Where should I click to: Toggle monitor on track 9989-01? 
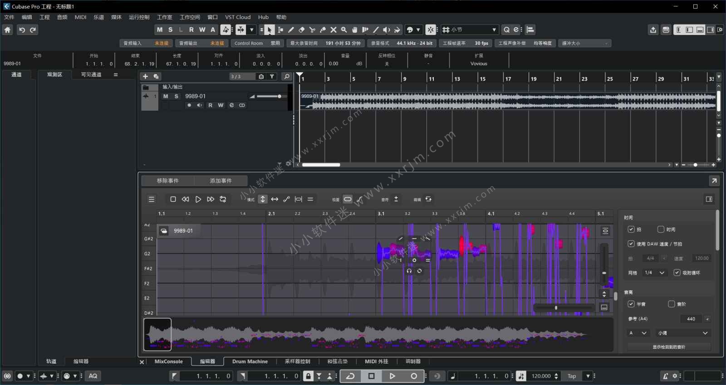tap(200, 105)
